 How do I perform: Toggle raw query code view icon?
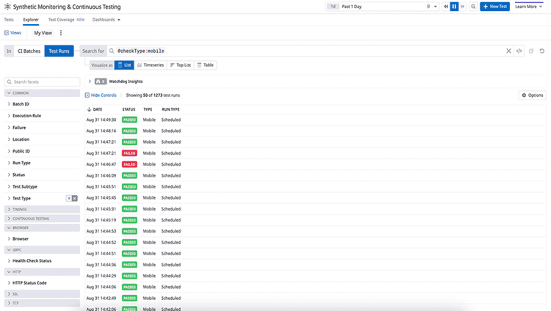(x=519, y=51)
